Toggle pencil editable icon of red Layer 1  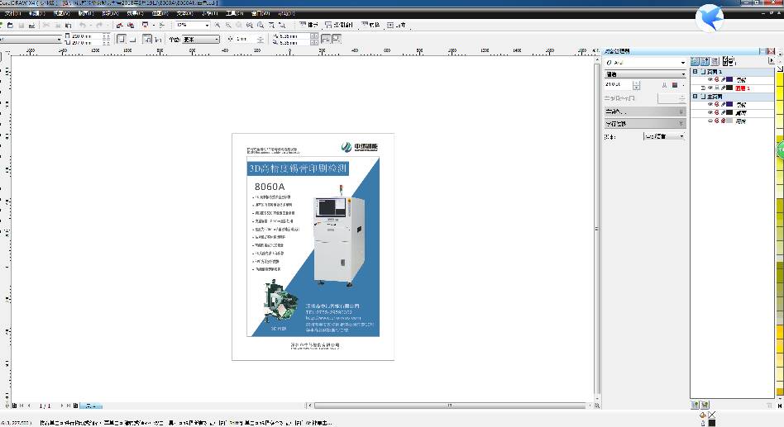(x=723, y=88)
